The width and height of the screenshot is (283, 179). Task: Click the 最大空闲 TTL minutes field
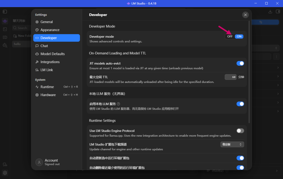(231, 77)
